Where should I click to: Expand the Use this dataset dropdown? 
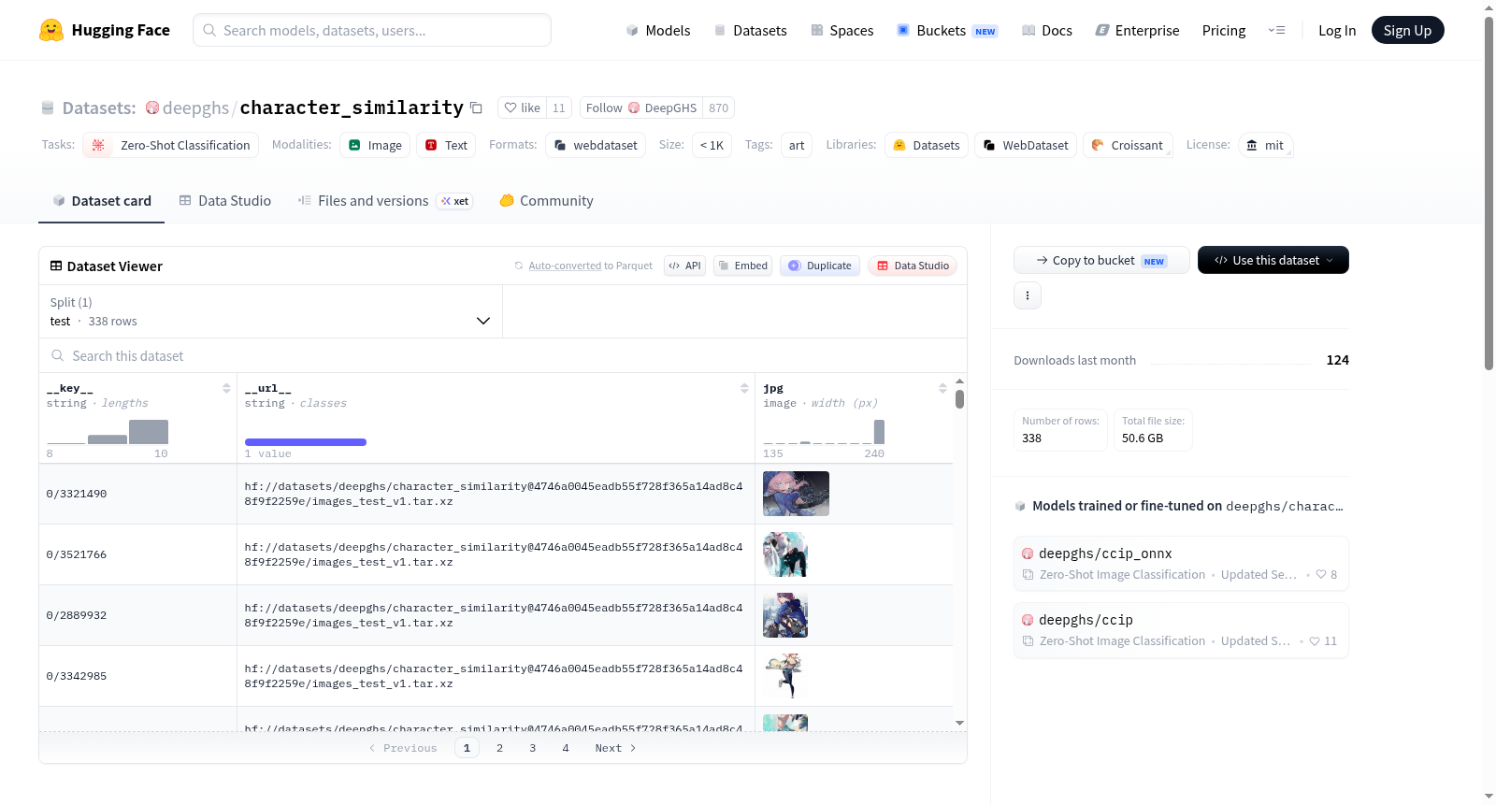click(1273, 260)
